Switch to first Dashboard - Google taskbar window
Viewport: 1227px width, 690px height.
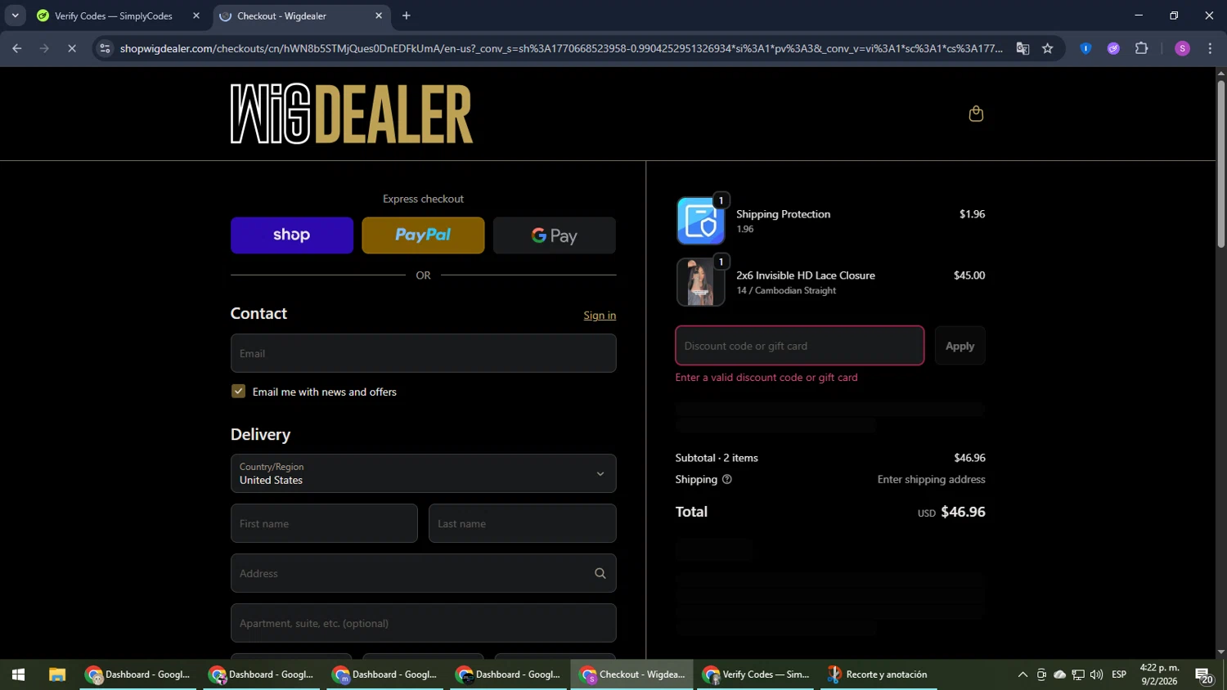pyautogui.click(x=138, y=674)
